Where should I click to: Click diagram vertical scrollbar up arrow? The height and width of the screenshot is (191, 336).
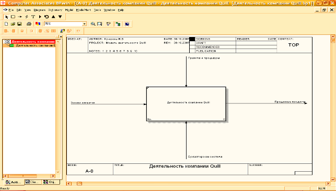pos(333,37)
